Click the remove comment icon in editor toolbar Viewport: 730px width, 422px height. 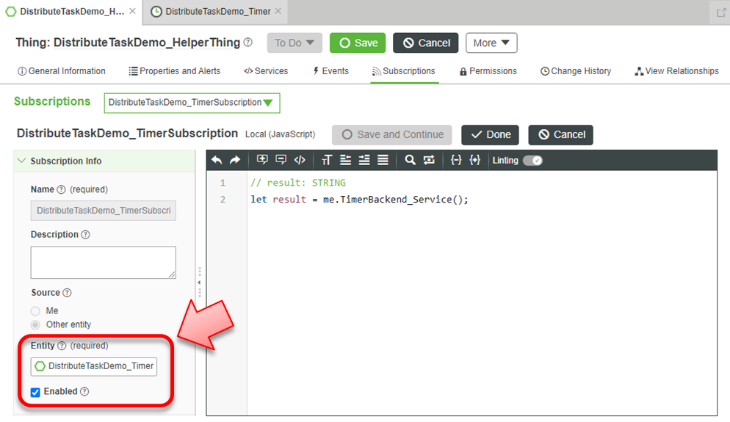[281, 160]
